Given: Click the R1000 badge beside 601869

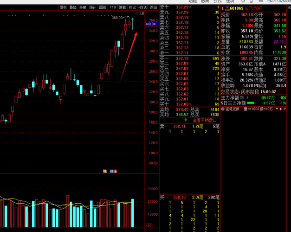Looking at the screenshot, I should [x=227, y=8].
